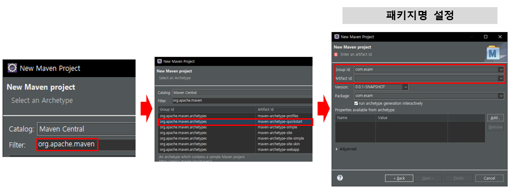
Task: Select the maven-archetype-site-simple row
Action: [x=235, y=138]
